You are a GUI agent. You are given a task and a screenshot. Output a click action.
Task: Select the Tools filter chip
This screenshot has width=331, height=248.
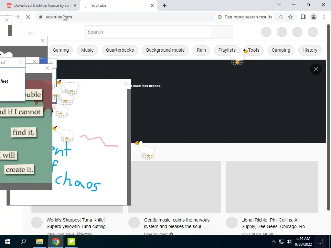(253, 50)
